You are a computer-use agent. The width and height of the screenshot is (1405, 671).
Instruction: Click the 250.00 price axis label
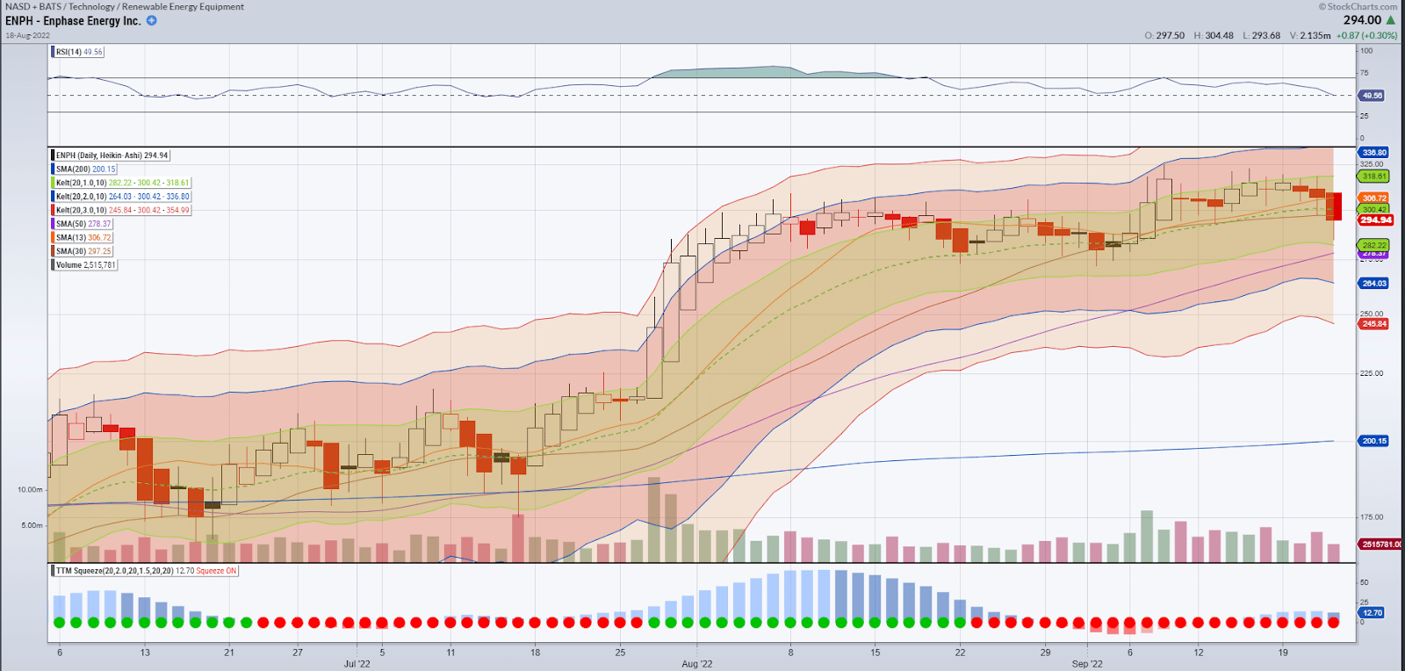pyautogui.click(x=1372, y=314)
